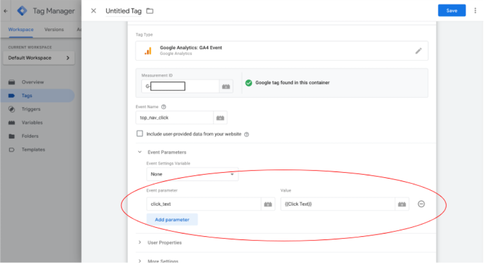Click the Tags label icon in sidebar
Screen dimensions: 484x264
(12, 96)
